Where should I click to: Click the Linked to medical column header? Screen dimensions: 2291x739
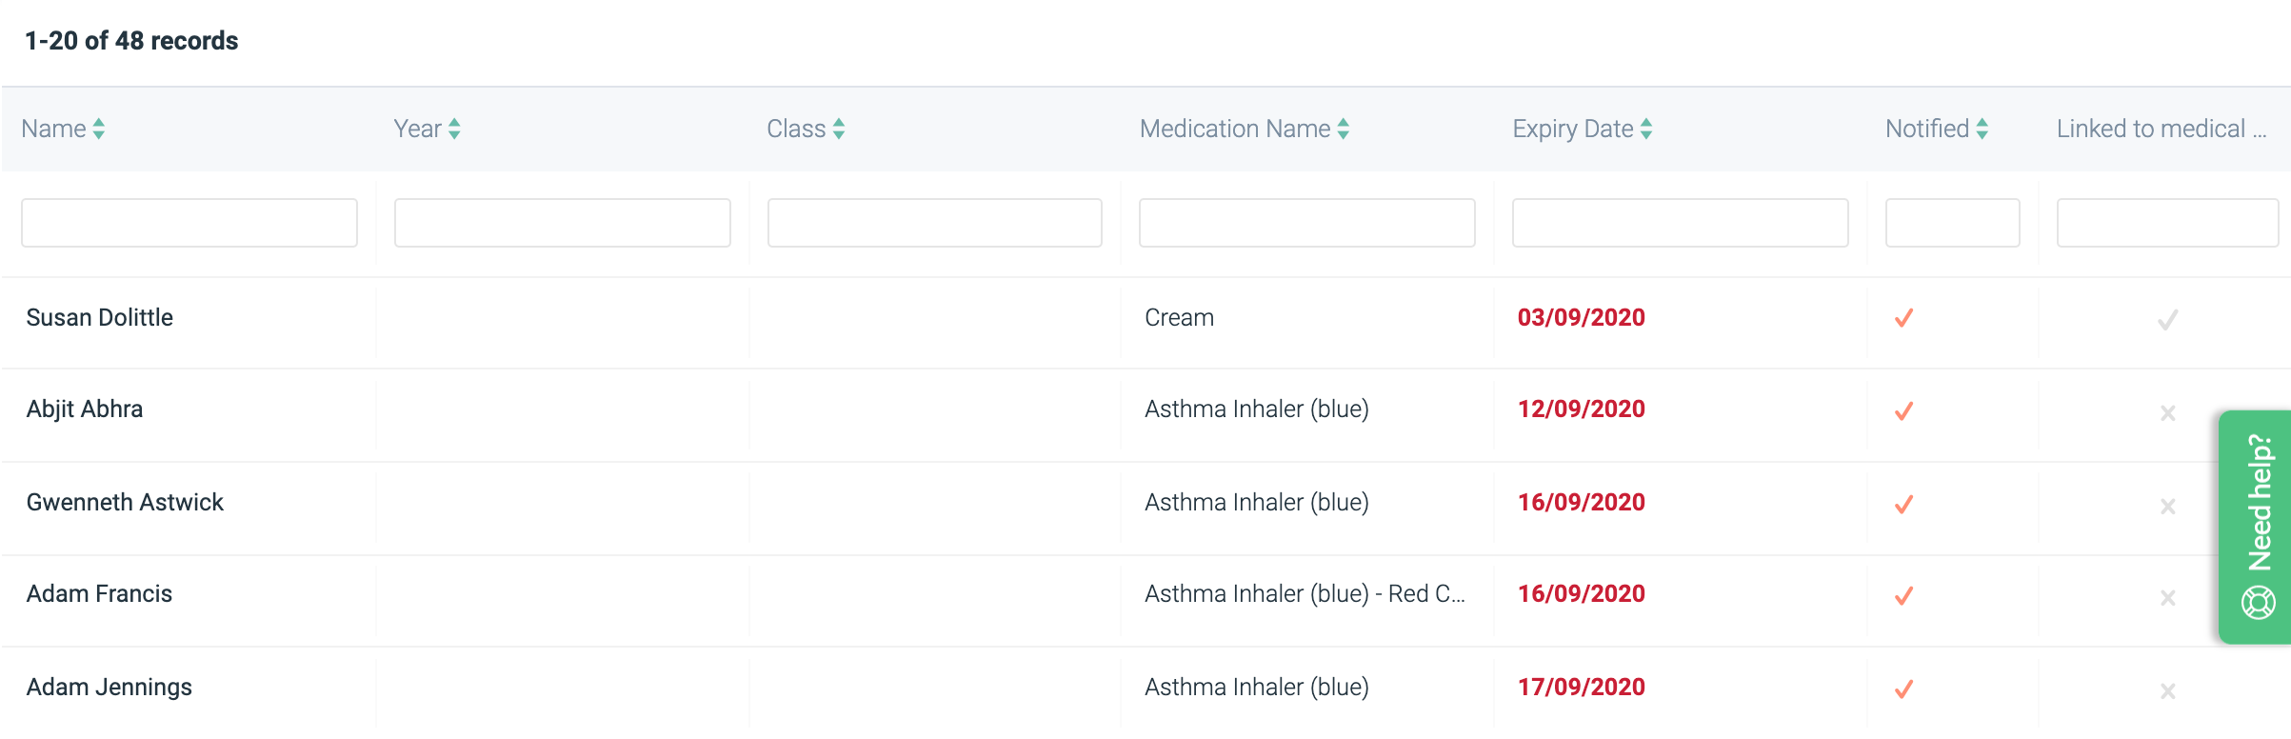point(2162,129)
